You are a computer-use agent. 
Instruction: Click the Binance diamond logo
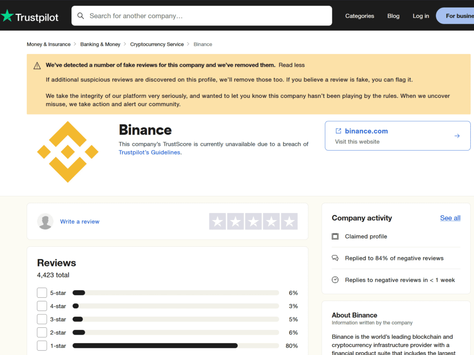68,152
